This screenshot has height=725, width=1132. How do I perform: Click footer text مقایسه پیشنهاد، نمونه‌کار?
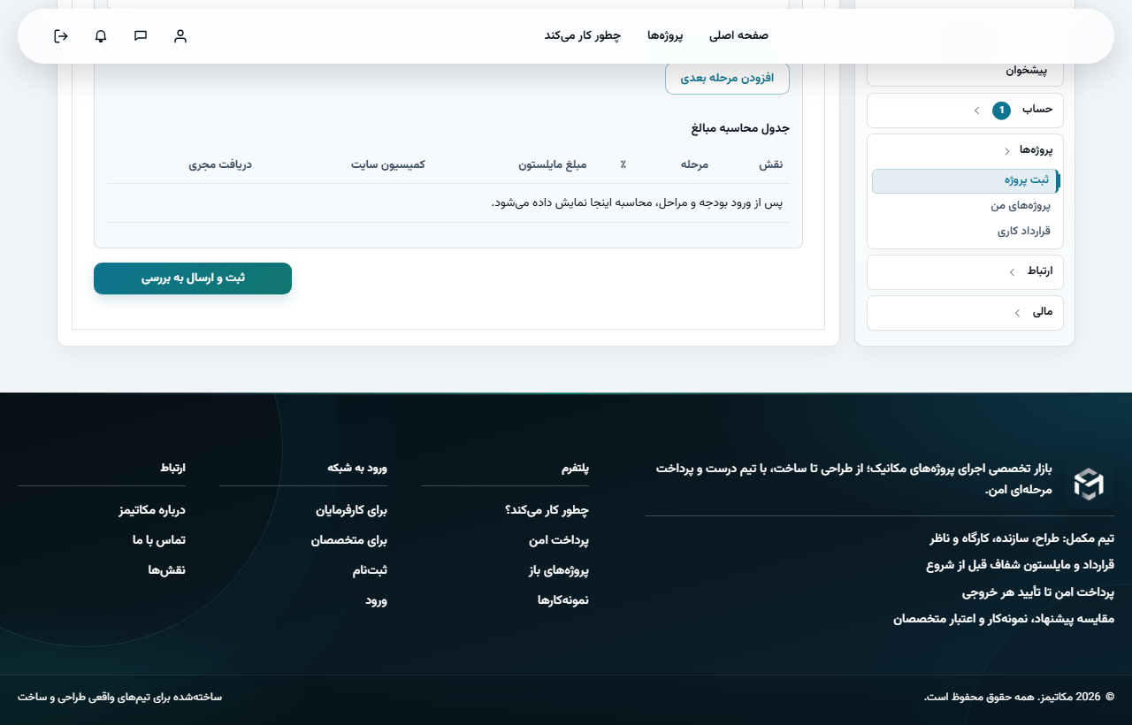click(x=1004, y=619)
